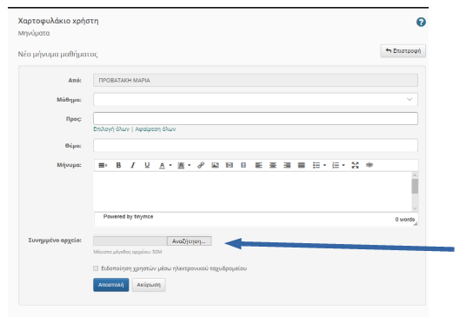The image size is (473, 317).
Task: Click the Επιλογή όλων link
Action: click(x=111, y=129)
